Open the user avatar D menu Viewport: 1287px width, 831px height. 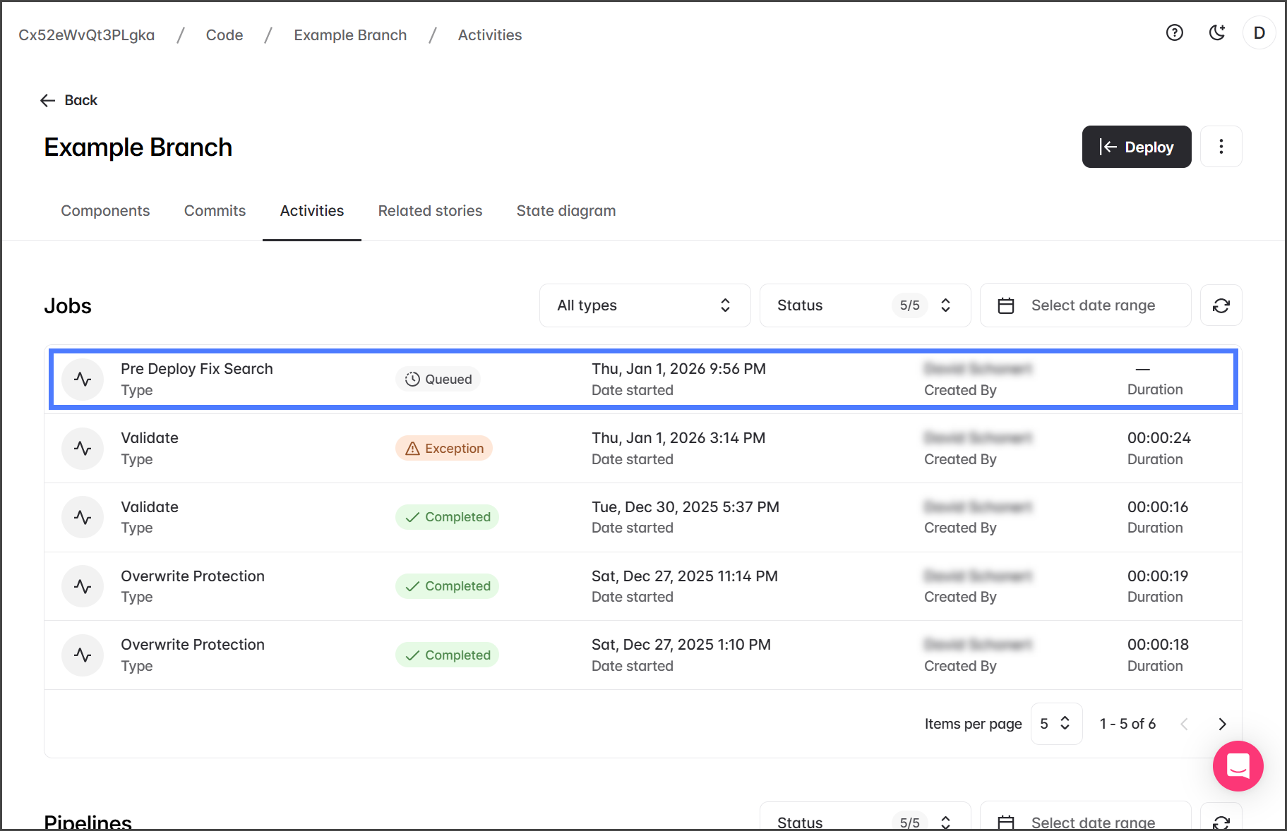tap(1259, 33)
